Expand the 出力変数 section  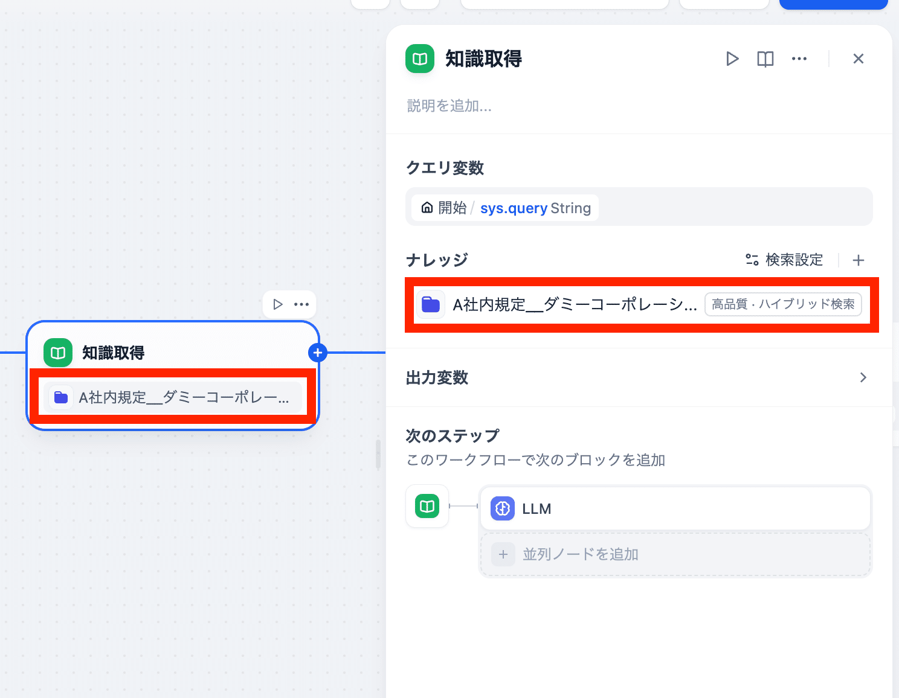tap(863, 377)
